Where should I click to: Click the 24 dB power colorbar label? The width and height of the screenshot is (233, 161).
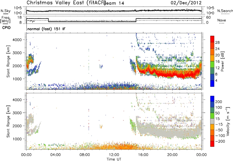pyautogui.click(x=217, y=49)
